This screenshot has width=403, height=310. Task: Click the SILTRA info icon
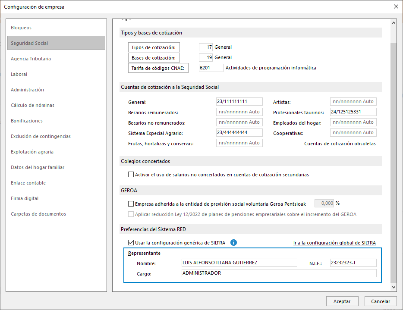[233, 243]
